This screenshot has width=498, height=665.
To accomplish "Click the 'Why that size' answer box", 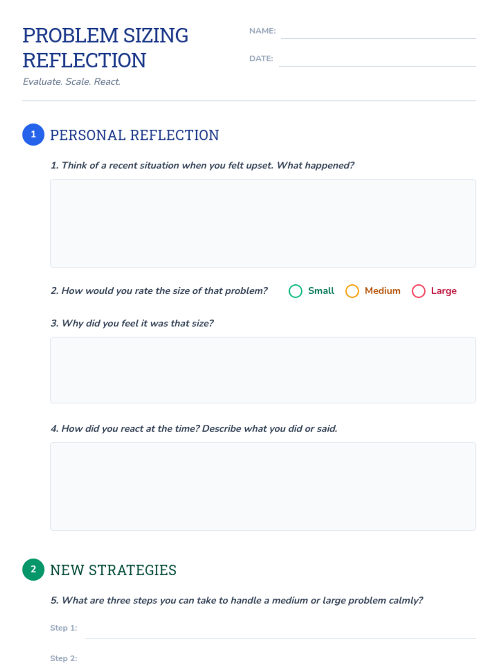I will pyautogui.click(x=263, y=370).
